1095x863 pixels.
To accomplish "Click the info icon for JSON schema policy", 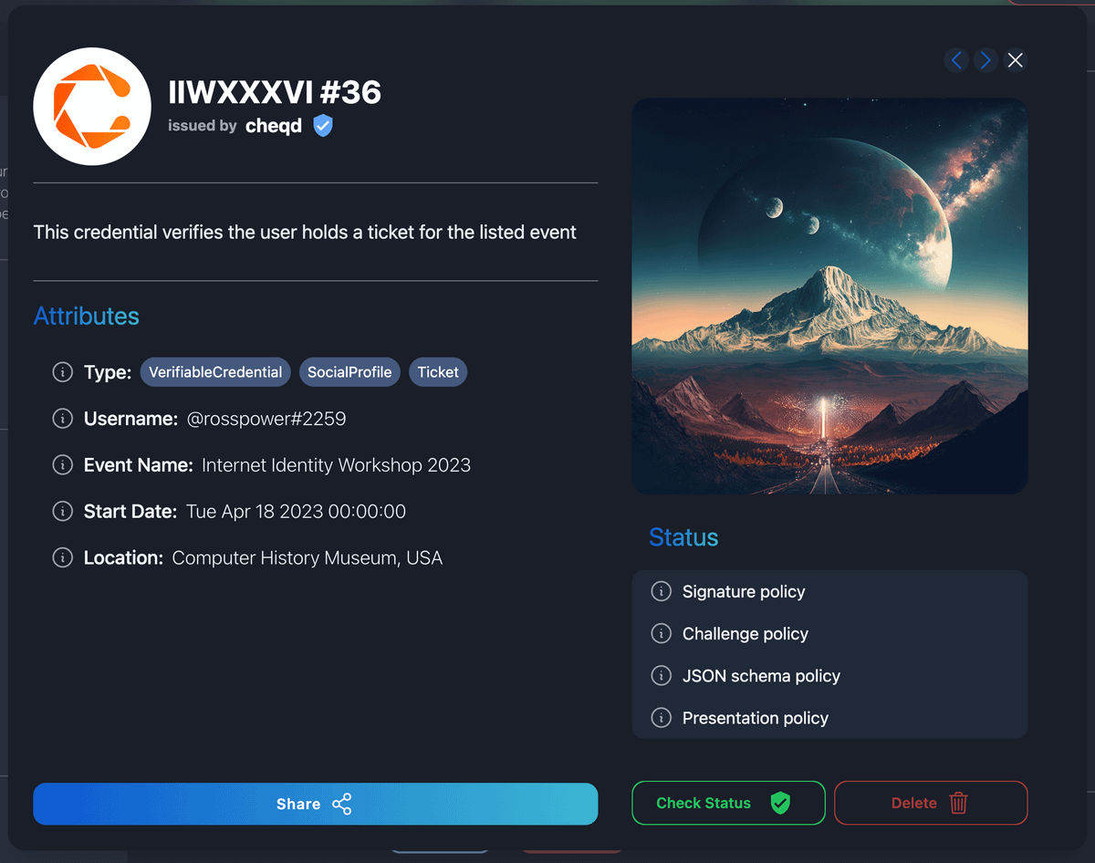I will [x=661, y=676].
